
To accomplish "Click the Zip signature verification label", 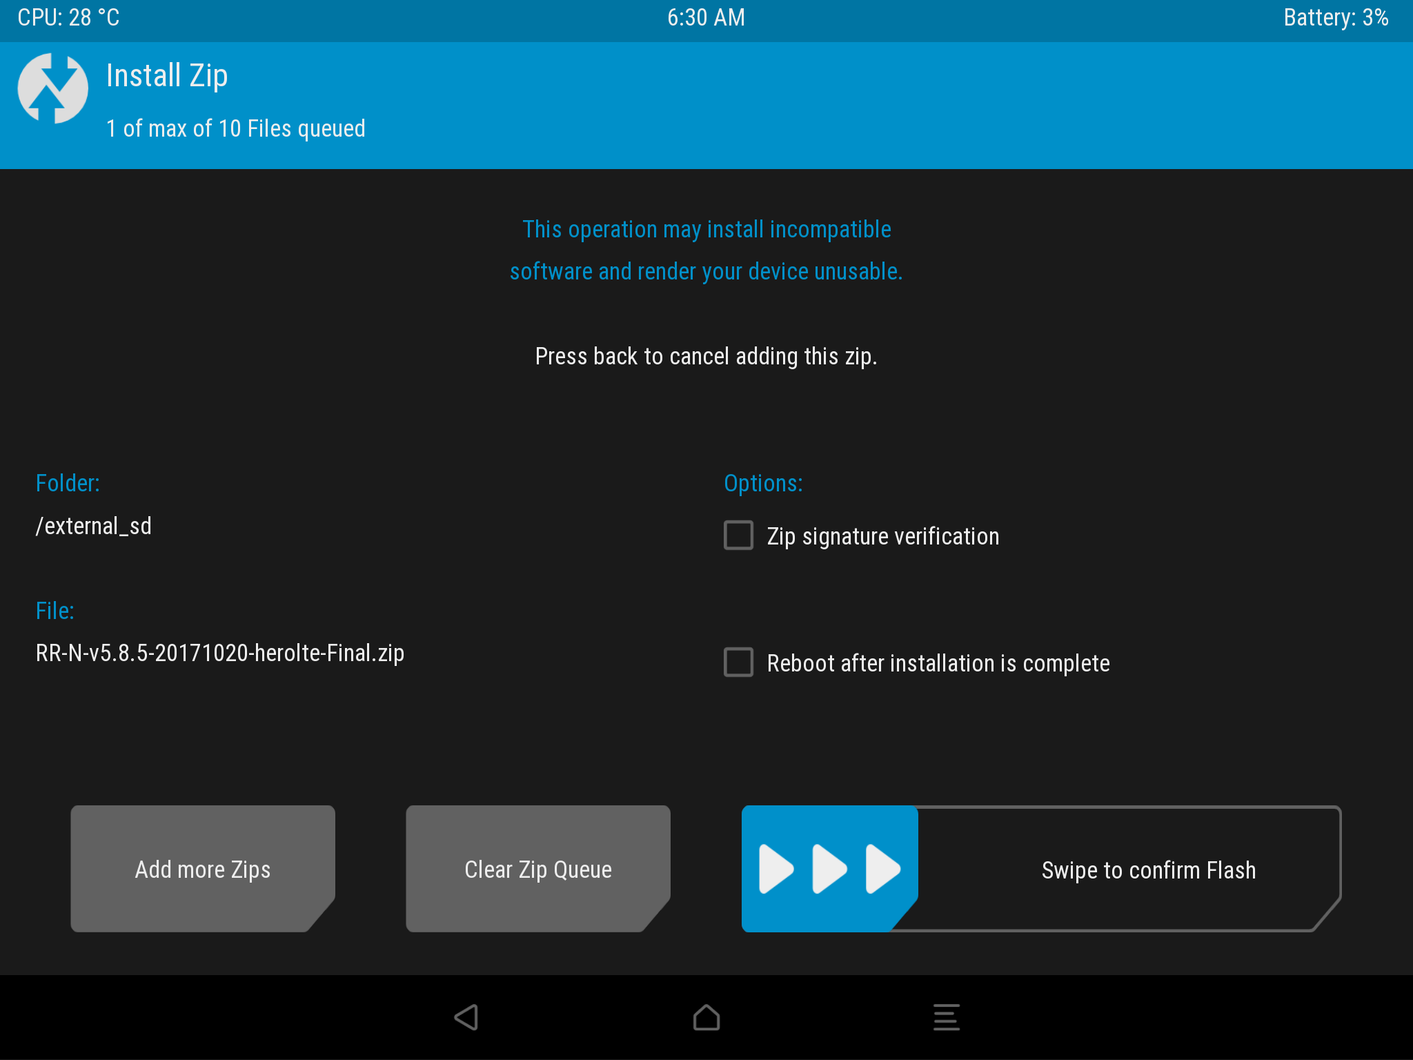I will [x=882, y=536].
